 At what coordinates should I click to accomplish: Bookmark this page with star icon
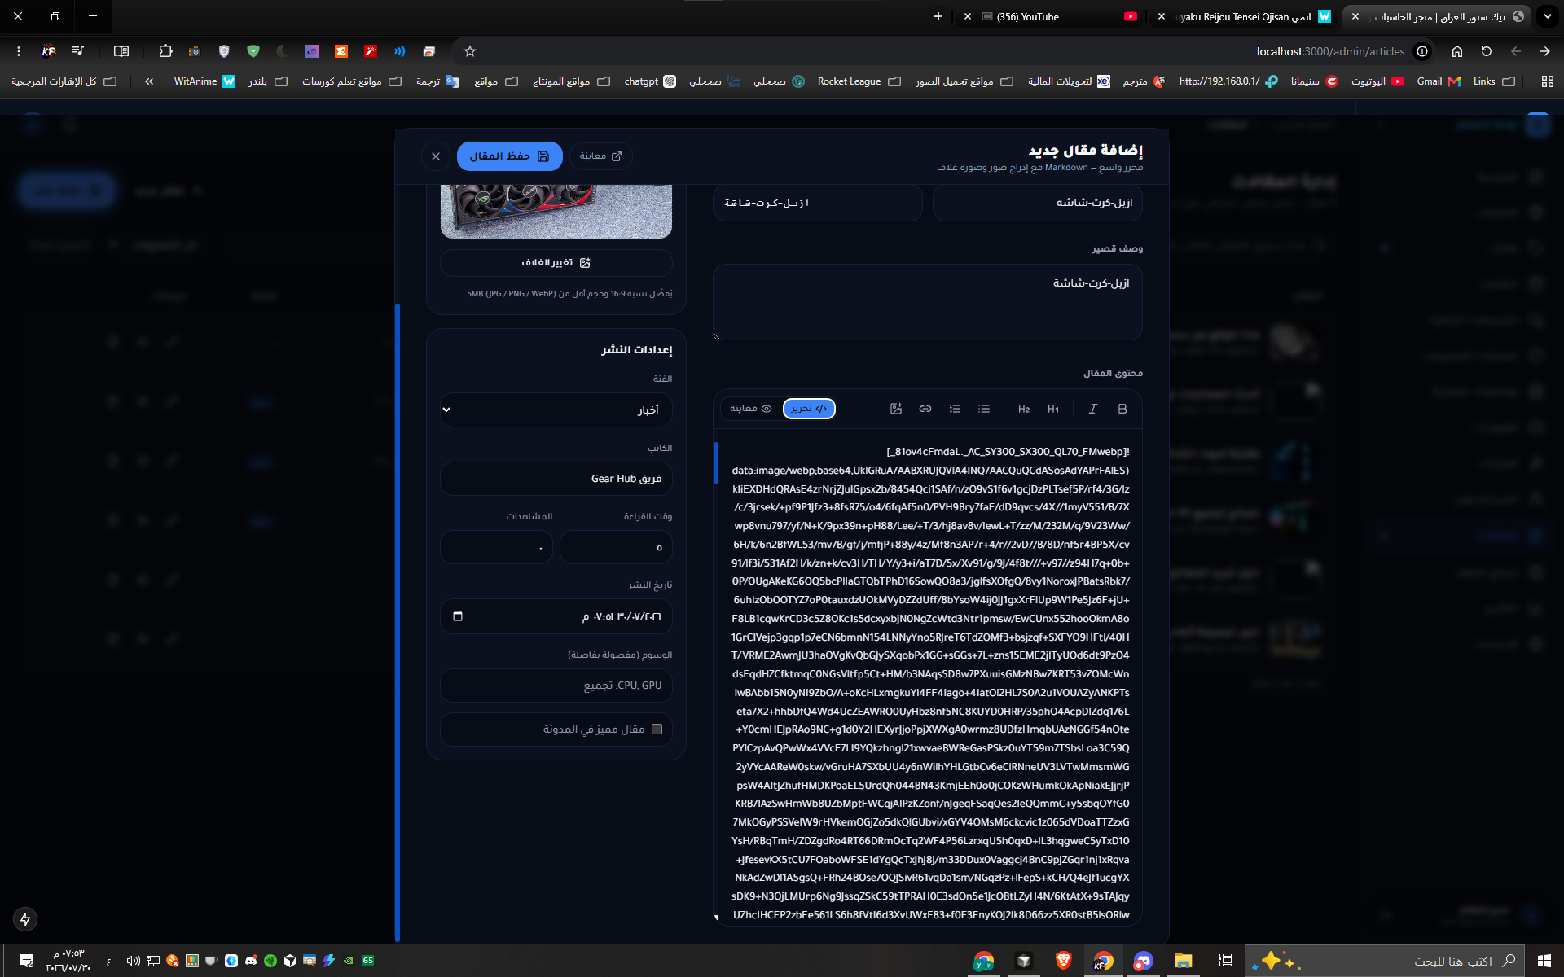coord(470,51)
